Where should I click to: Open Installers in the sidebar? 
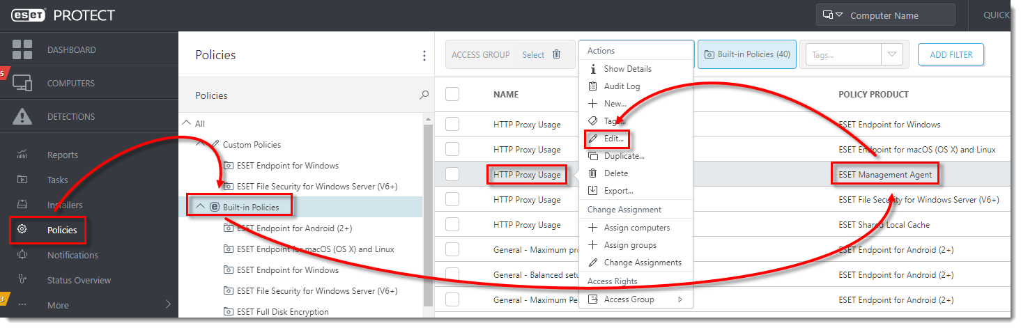65,205
